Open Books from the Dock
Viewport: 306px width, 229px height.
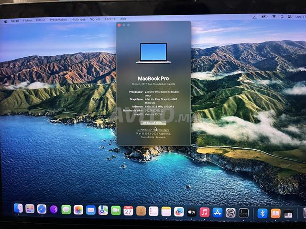click(x=275, y=214)
